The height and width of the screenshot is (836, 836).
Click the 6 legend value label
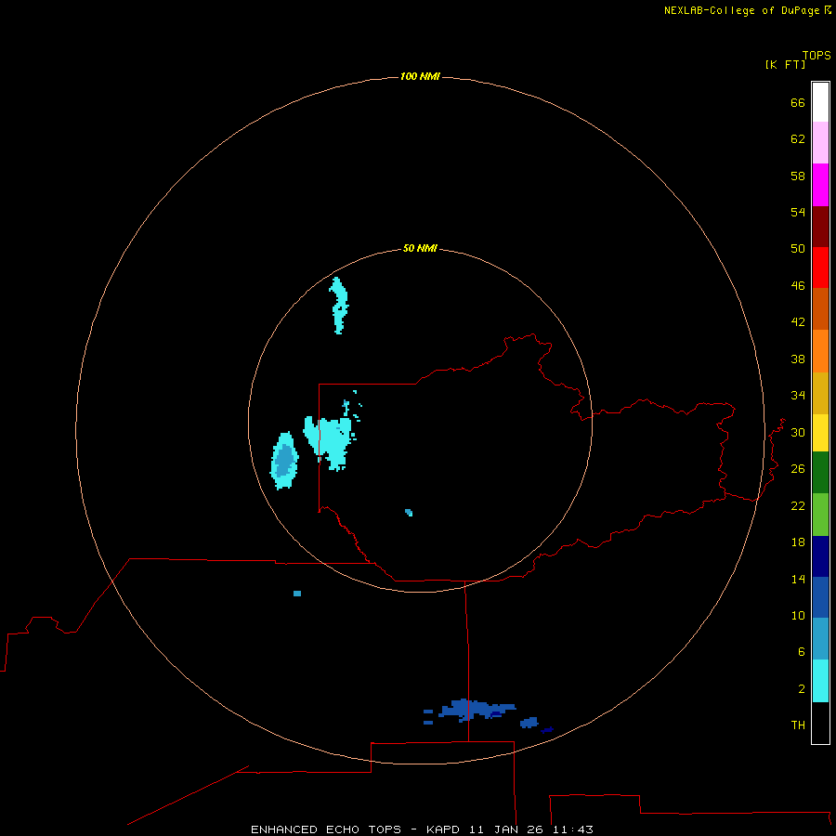802,652
